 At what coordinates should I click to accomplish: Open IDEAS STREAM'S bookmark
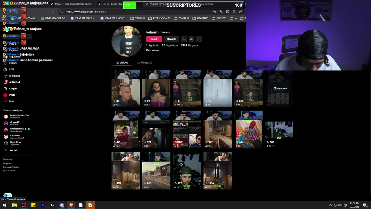83,18
